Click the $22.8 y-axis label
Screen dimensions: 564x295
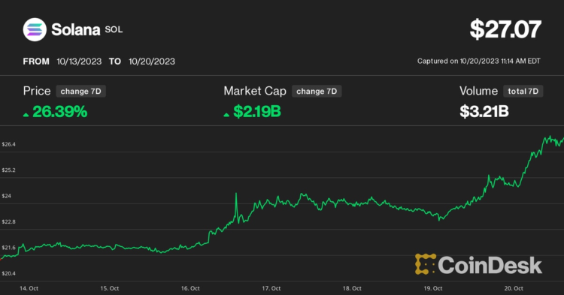click(x=8, y=221)
